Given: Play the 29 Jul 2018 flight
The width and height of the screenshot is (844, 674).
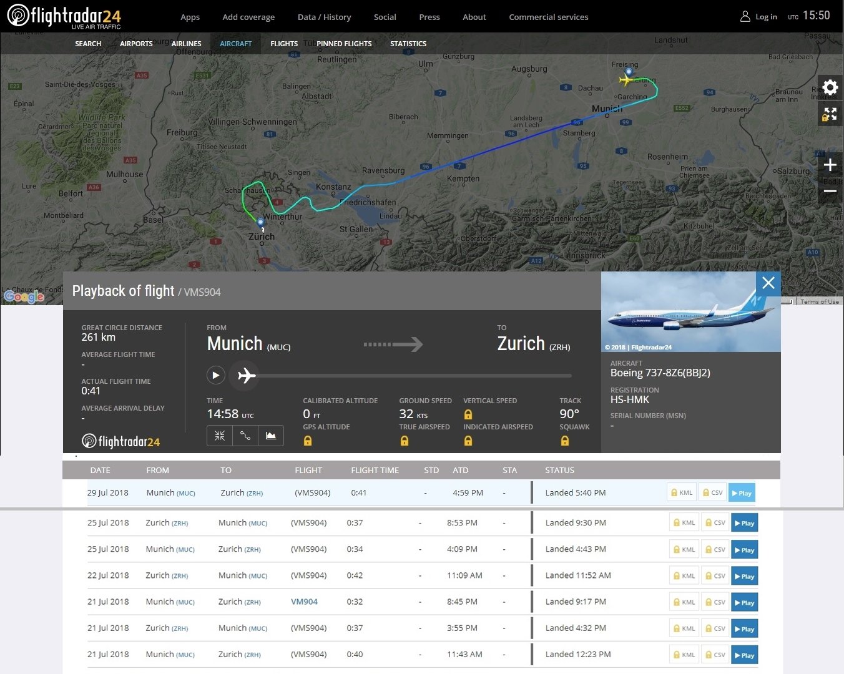Looking at the screenshot, I should [x=742, y=493].
